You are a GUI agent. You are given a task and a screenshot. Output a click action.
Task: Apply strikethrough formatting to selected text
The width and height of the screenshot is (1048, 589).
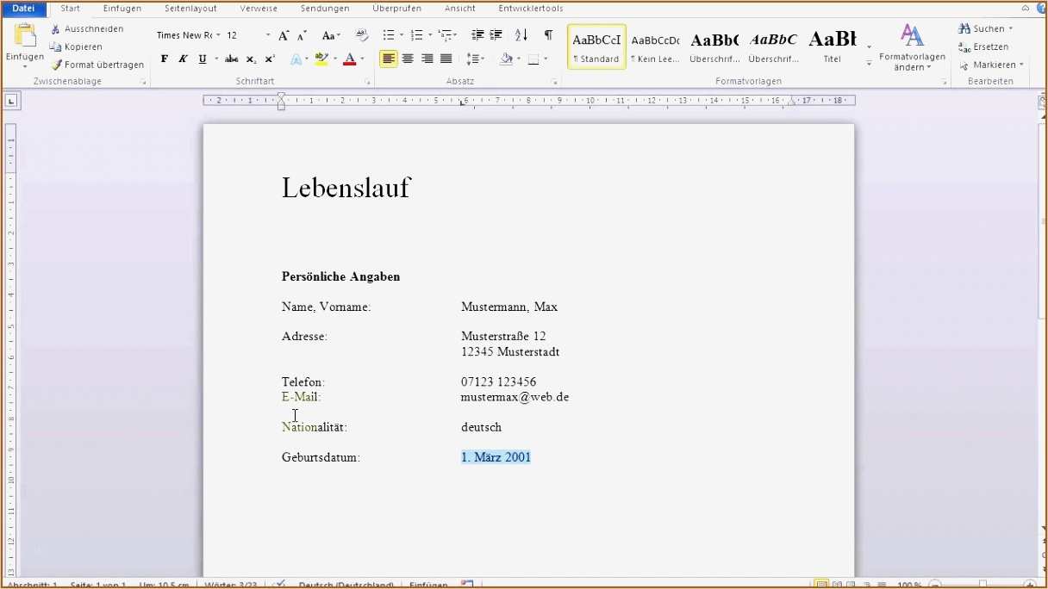231,59
